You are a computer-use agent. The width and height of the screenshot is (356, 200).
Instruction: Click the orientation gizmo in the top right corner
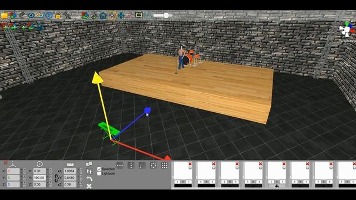tap(347, 30)
